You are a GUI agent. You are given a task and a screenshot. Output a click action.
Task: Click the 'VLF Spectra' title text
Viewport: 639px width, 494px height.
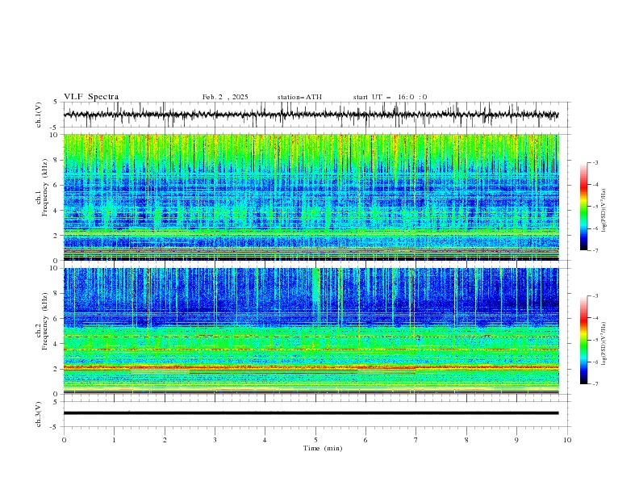pyautogui.click(x=91, y=97)
